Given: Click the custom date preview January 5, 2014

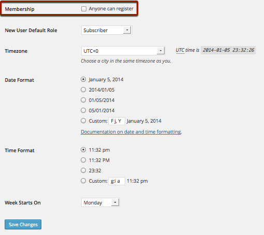Looking at the screenshot, I should click(x=144, y=121).
